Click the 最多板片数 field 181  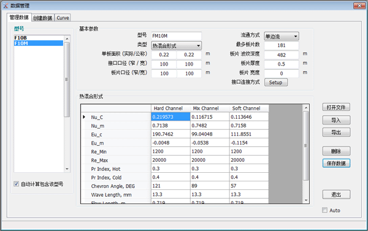[282, 45]
